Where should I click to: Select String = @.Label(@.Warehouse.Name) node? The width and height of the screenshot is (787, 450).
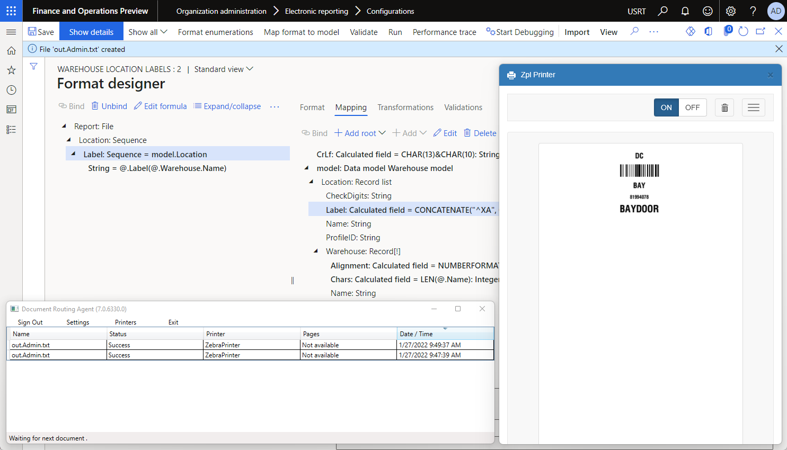[x=157, y=168]
